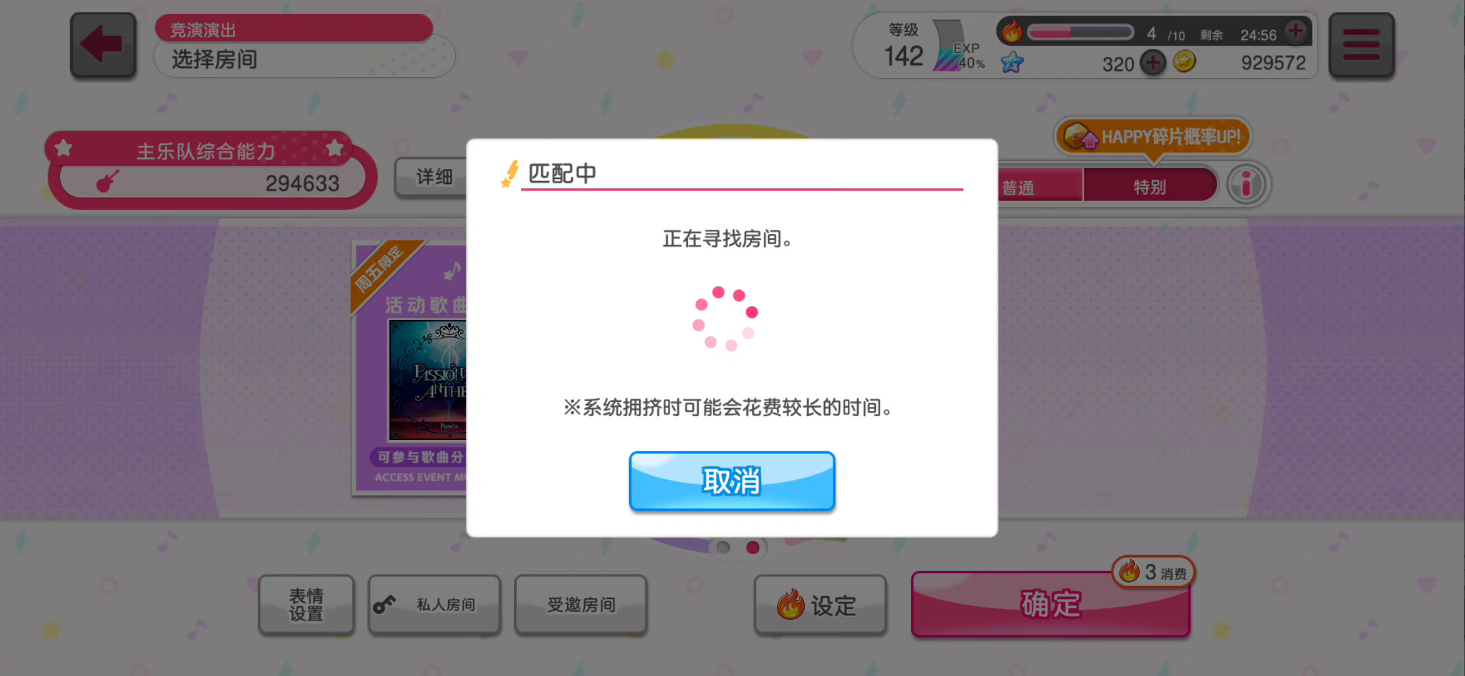Add stars with the plus beside 320
This screenshot has width=1465, height=676.
[x=1153, y=63]
